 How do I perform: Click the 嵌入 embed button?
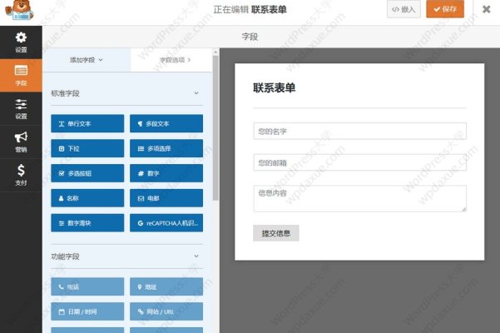(x=403, y=9)
